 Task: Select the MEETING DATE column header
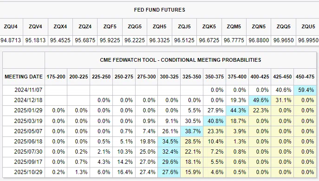tap(24, 77)
